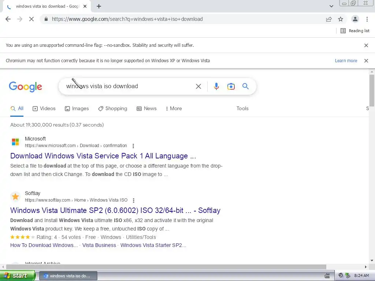Click Microsoft favicon in first result
Image resolution: width=375 pixels, height=281 pixels.
pos(15,142)
